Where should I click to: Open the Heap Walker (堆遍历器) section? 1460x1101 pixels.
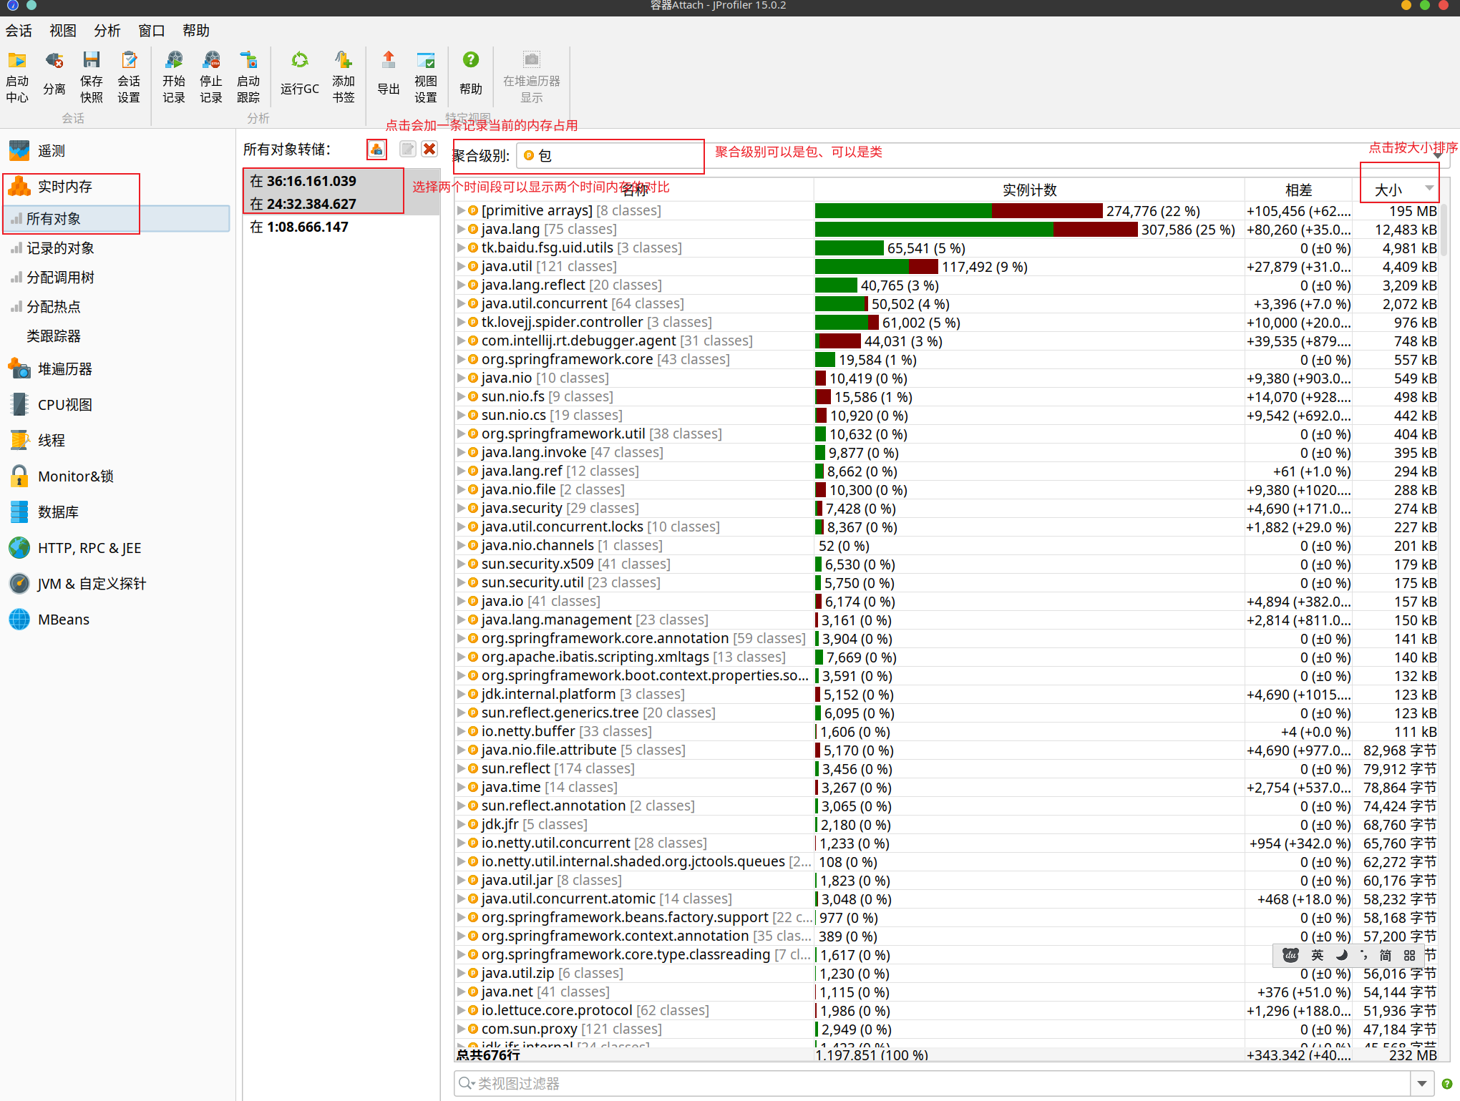pyautogui.click(x=64, y=369)
